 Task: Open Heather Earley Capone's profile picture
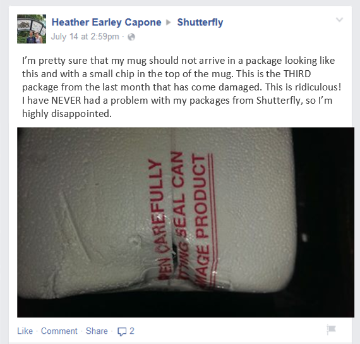(x=32, y=29)
